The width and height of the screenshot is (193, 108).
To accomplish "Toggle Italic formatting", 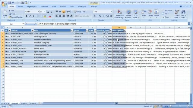I will coord(30,16).
